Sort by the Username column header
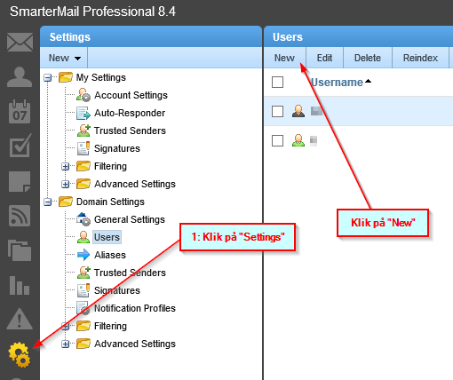453x380 pixels. [x=337, y=83]
